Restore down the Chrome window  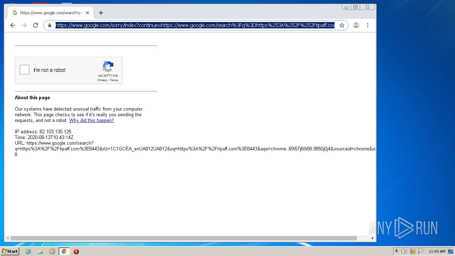click(x=355, y=7)
